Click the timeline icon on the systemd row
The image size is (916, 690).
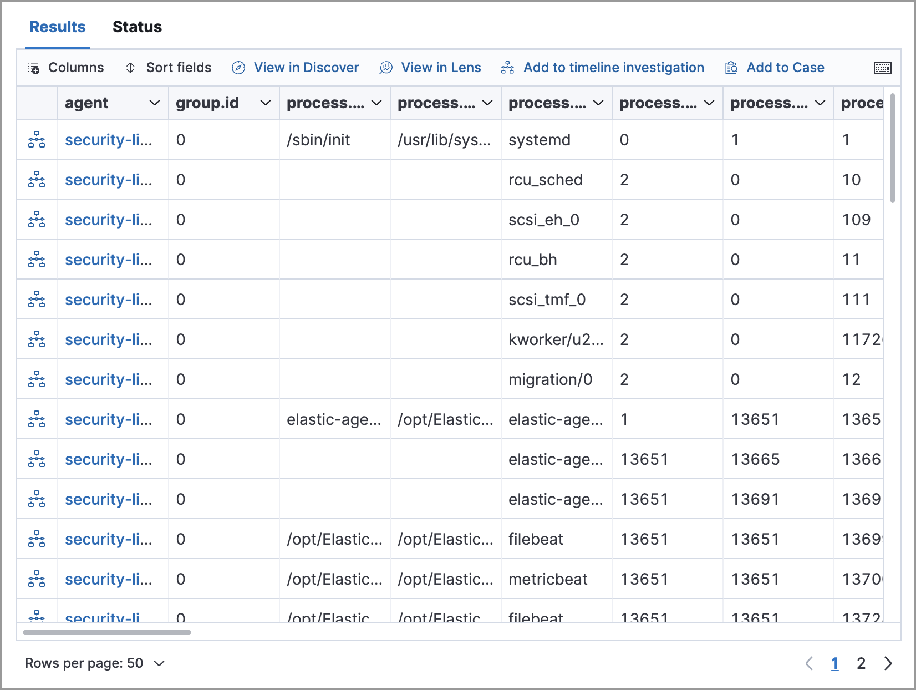(x=37, y=140)
